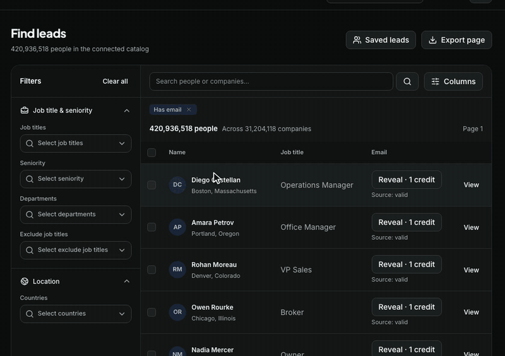Open the Select countries dropdown
This screenshot has width=505, height=356.
pos(76,314)
